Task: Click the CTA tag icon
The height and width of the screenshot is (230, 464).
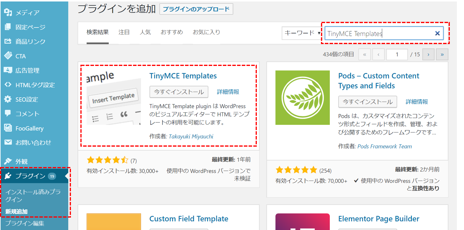Action: tap(8, 56)
